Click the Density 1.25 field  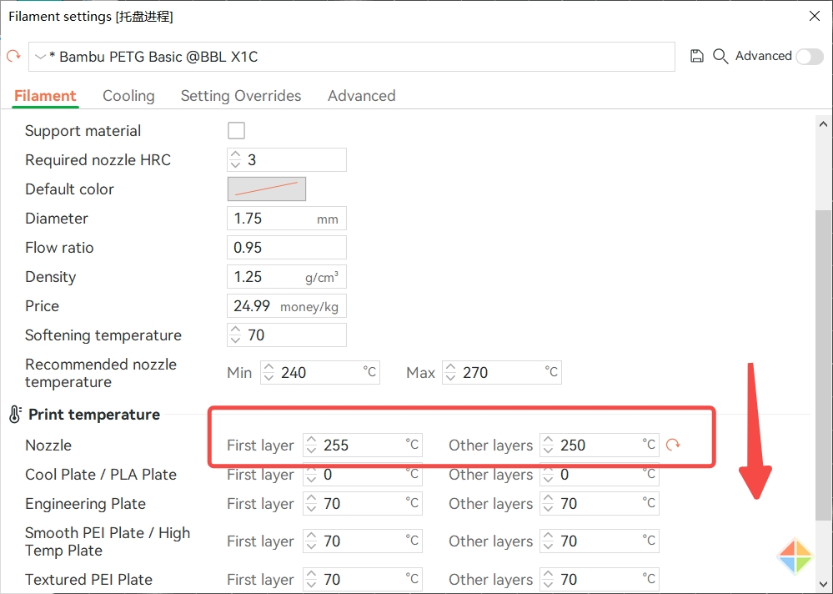(287, 277)
